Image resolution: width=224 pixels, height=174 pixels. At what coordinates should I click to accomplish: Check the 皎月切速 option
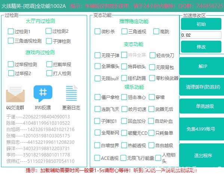coord(124,109)
